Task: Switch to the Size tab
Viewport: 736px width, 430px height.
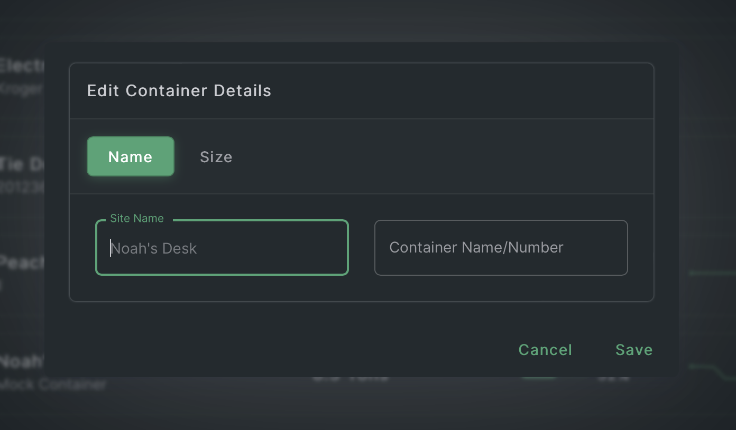Action: coord(216,157)
